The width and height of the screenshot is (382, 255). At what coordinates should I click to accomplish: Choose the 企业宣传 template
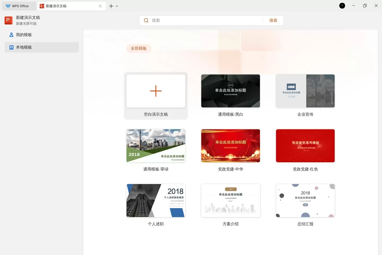click(x=305, y=91)
